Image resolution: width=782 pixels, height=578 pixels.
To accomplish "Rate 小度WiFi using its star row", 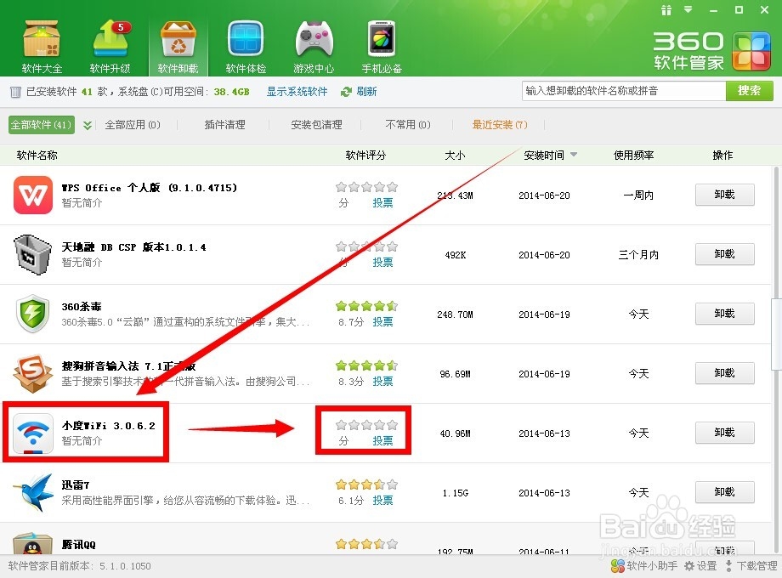I will (x=366, y=425).
